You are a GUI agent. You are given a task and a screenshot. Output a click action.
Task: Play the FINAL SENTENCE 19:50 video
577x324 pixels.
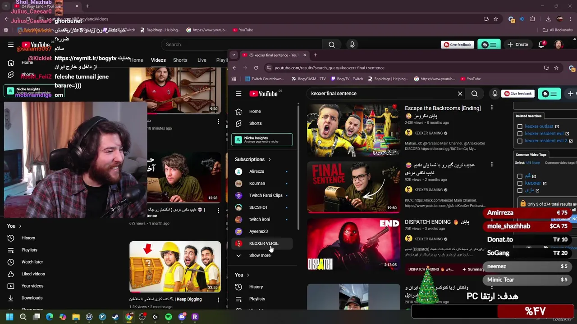(x=353, y=187)
